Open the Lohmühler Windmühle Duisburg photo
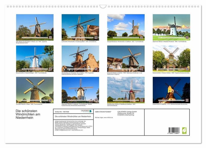 coord(80,27)
